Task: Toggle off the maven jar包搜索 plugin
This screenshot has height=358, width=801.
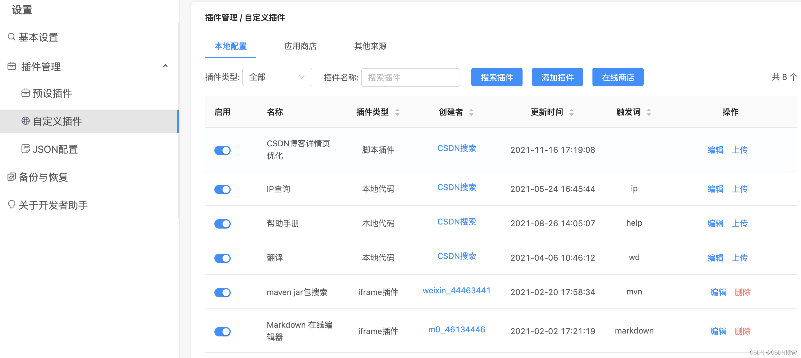Action: click(222, 292)
